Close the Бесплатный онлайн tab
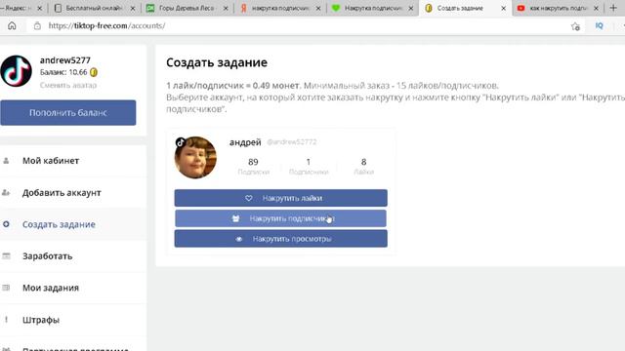 click(x=133, y=8)
